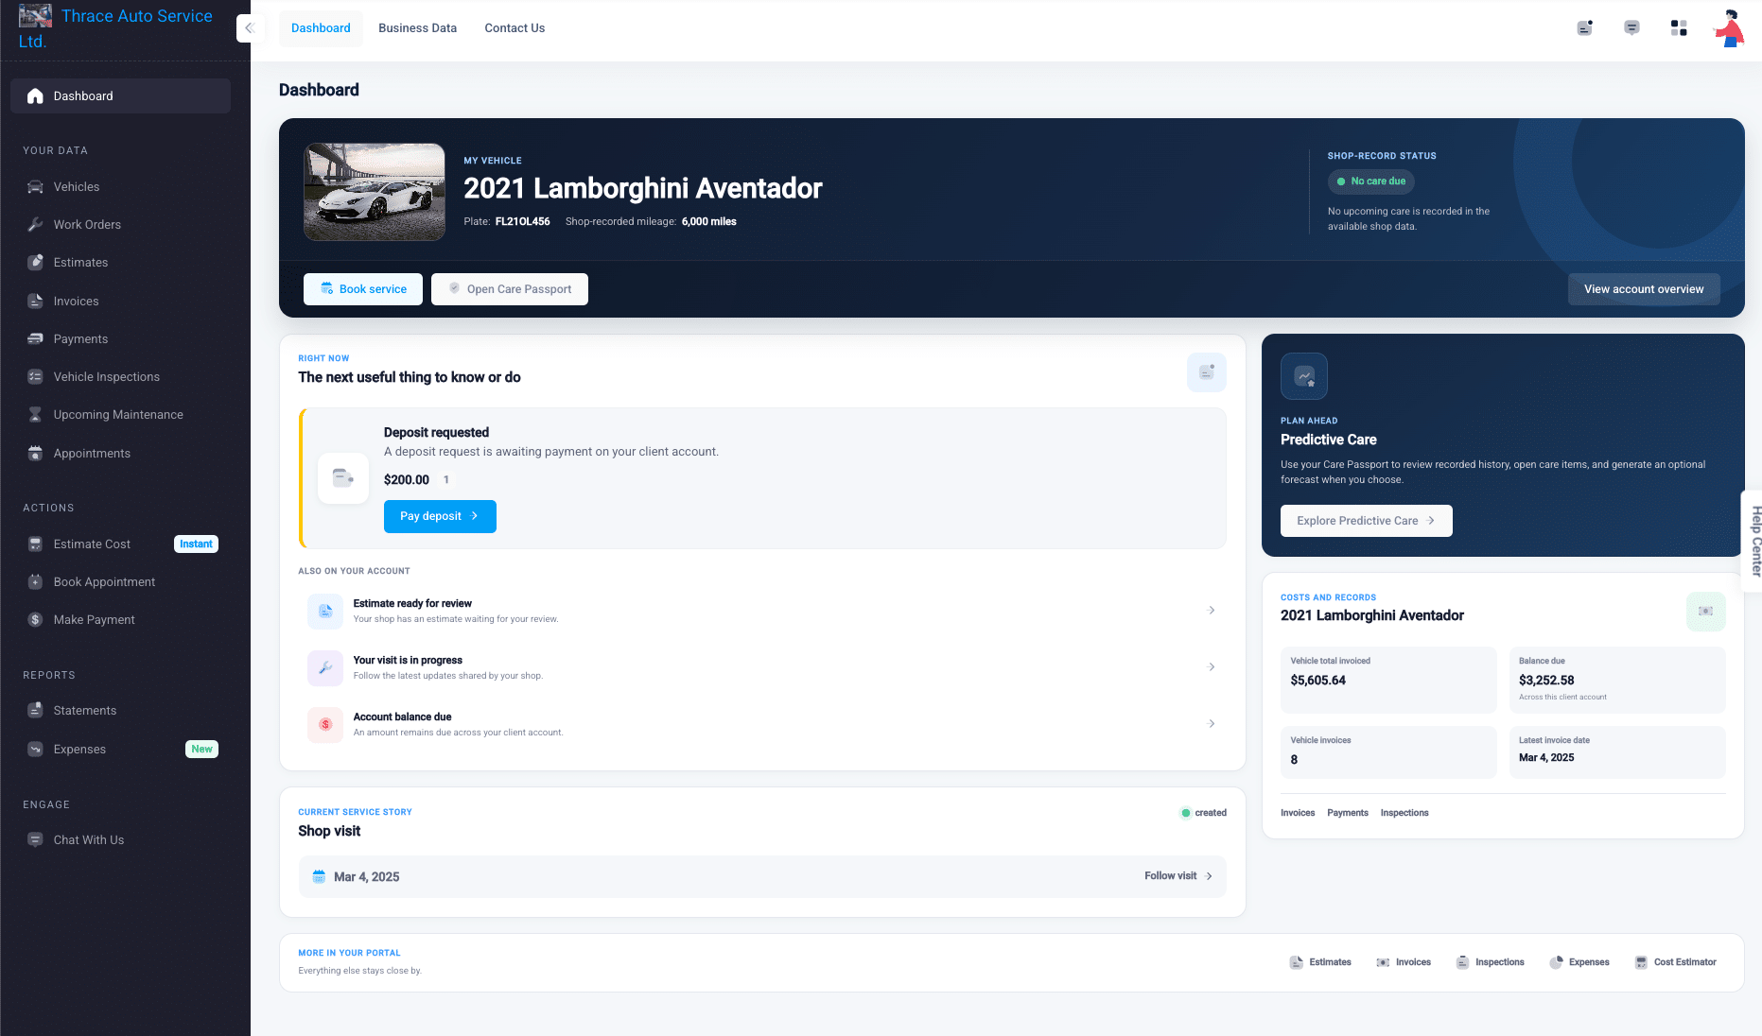The image size is (1762, 1036).
Task: Click the Your visit is in progress text
Action: [408, 660]
